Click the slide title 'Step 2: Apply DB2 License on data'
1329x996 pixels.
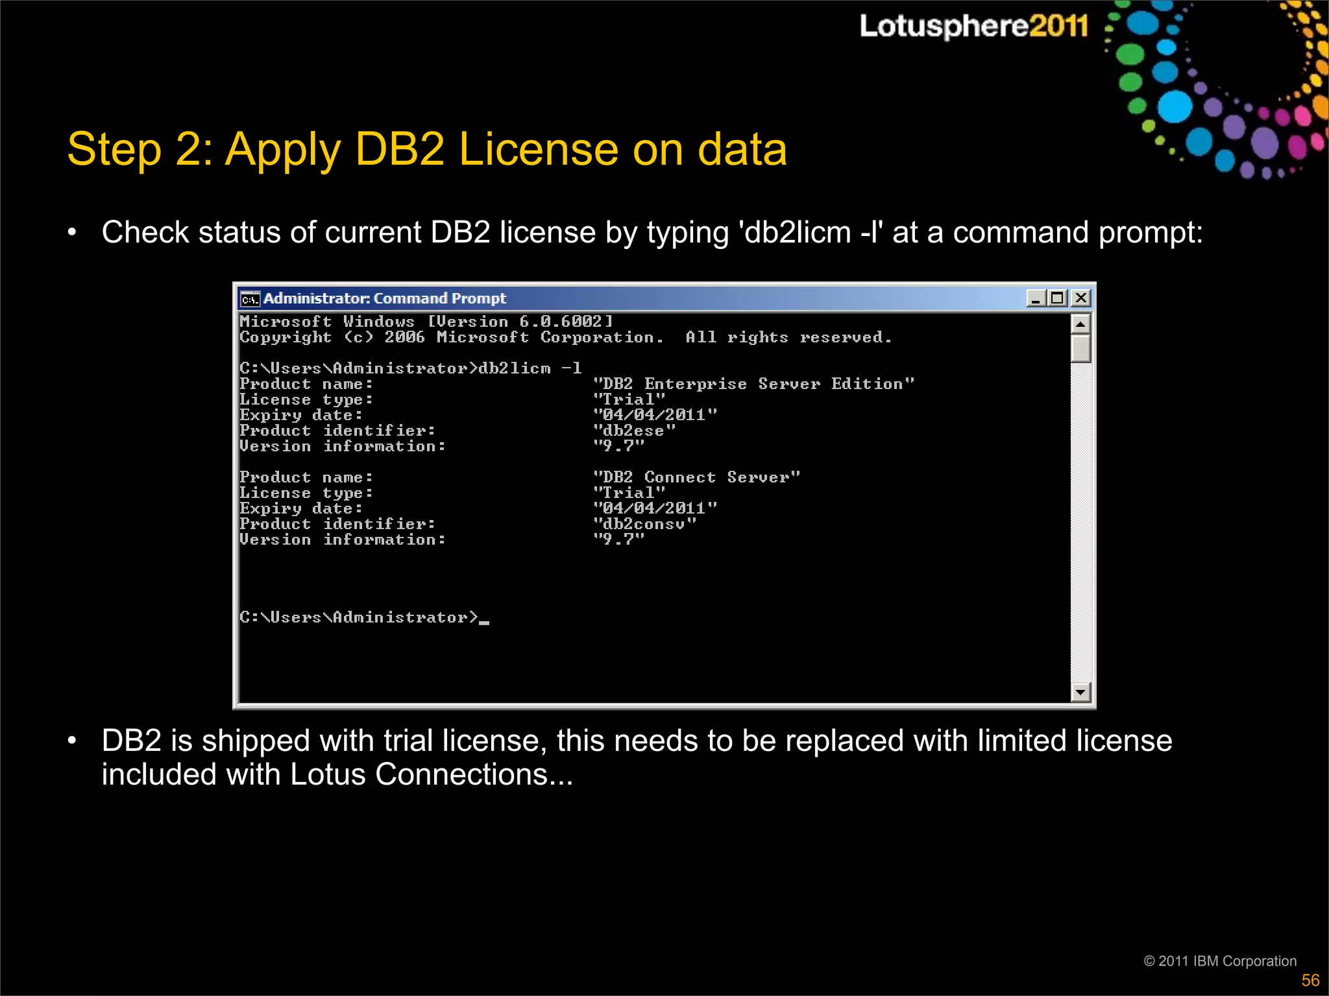(427, 149)
